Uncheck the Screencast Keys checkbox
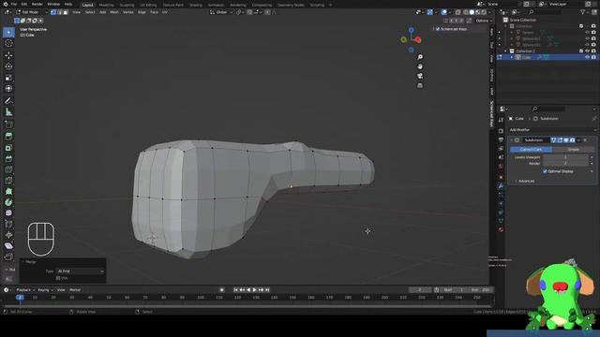The width and height of the screenshot is (600, 337). point(438,29)
